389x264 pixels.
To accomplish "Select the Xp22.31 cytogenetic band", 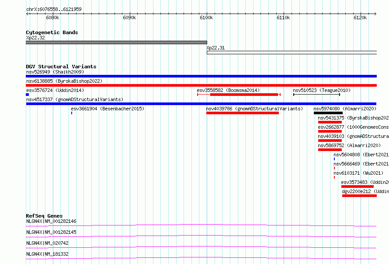I will pyautogui.click(x=292, y=53).
